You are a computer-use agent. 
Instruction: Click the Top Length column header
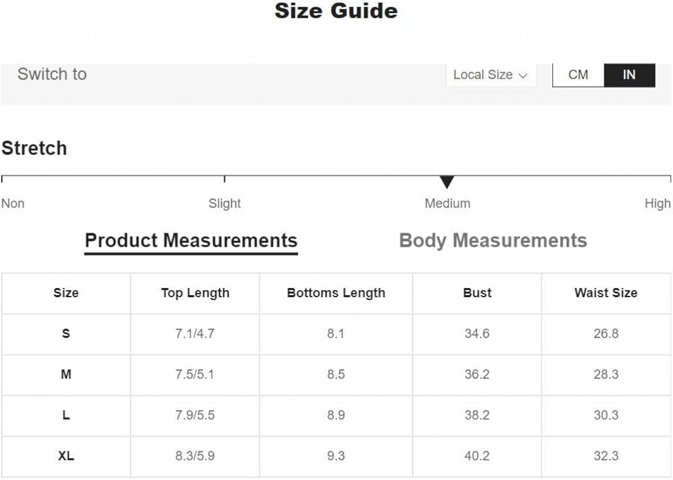195,293
